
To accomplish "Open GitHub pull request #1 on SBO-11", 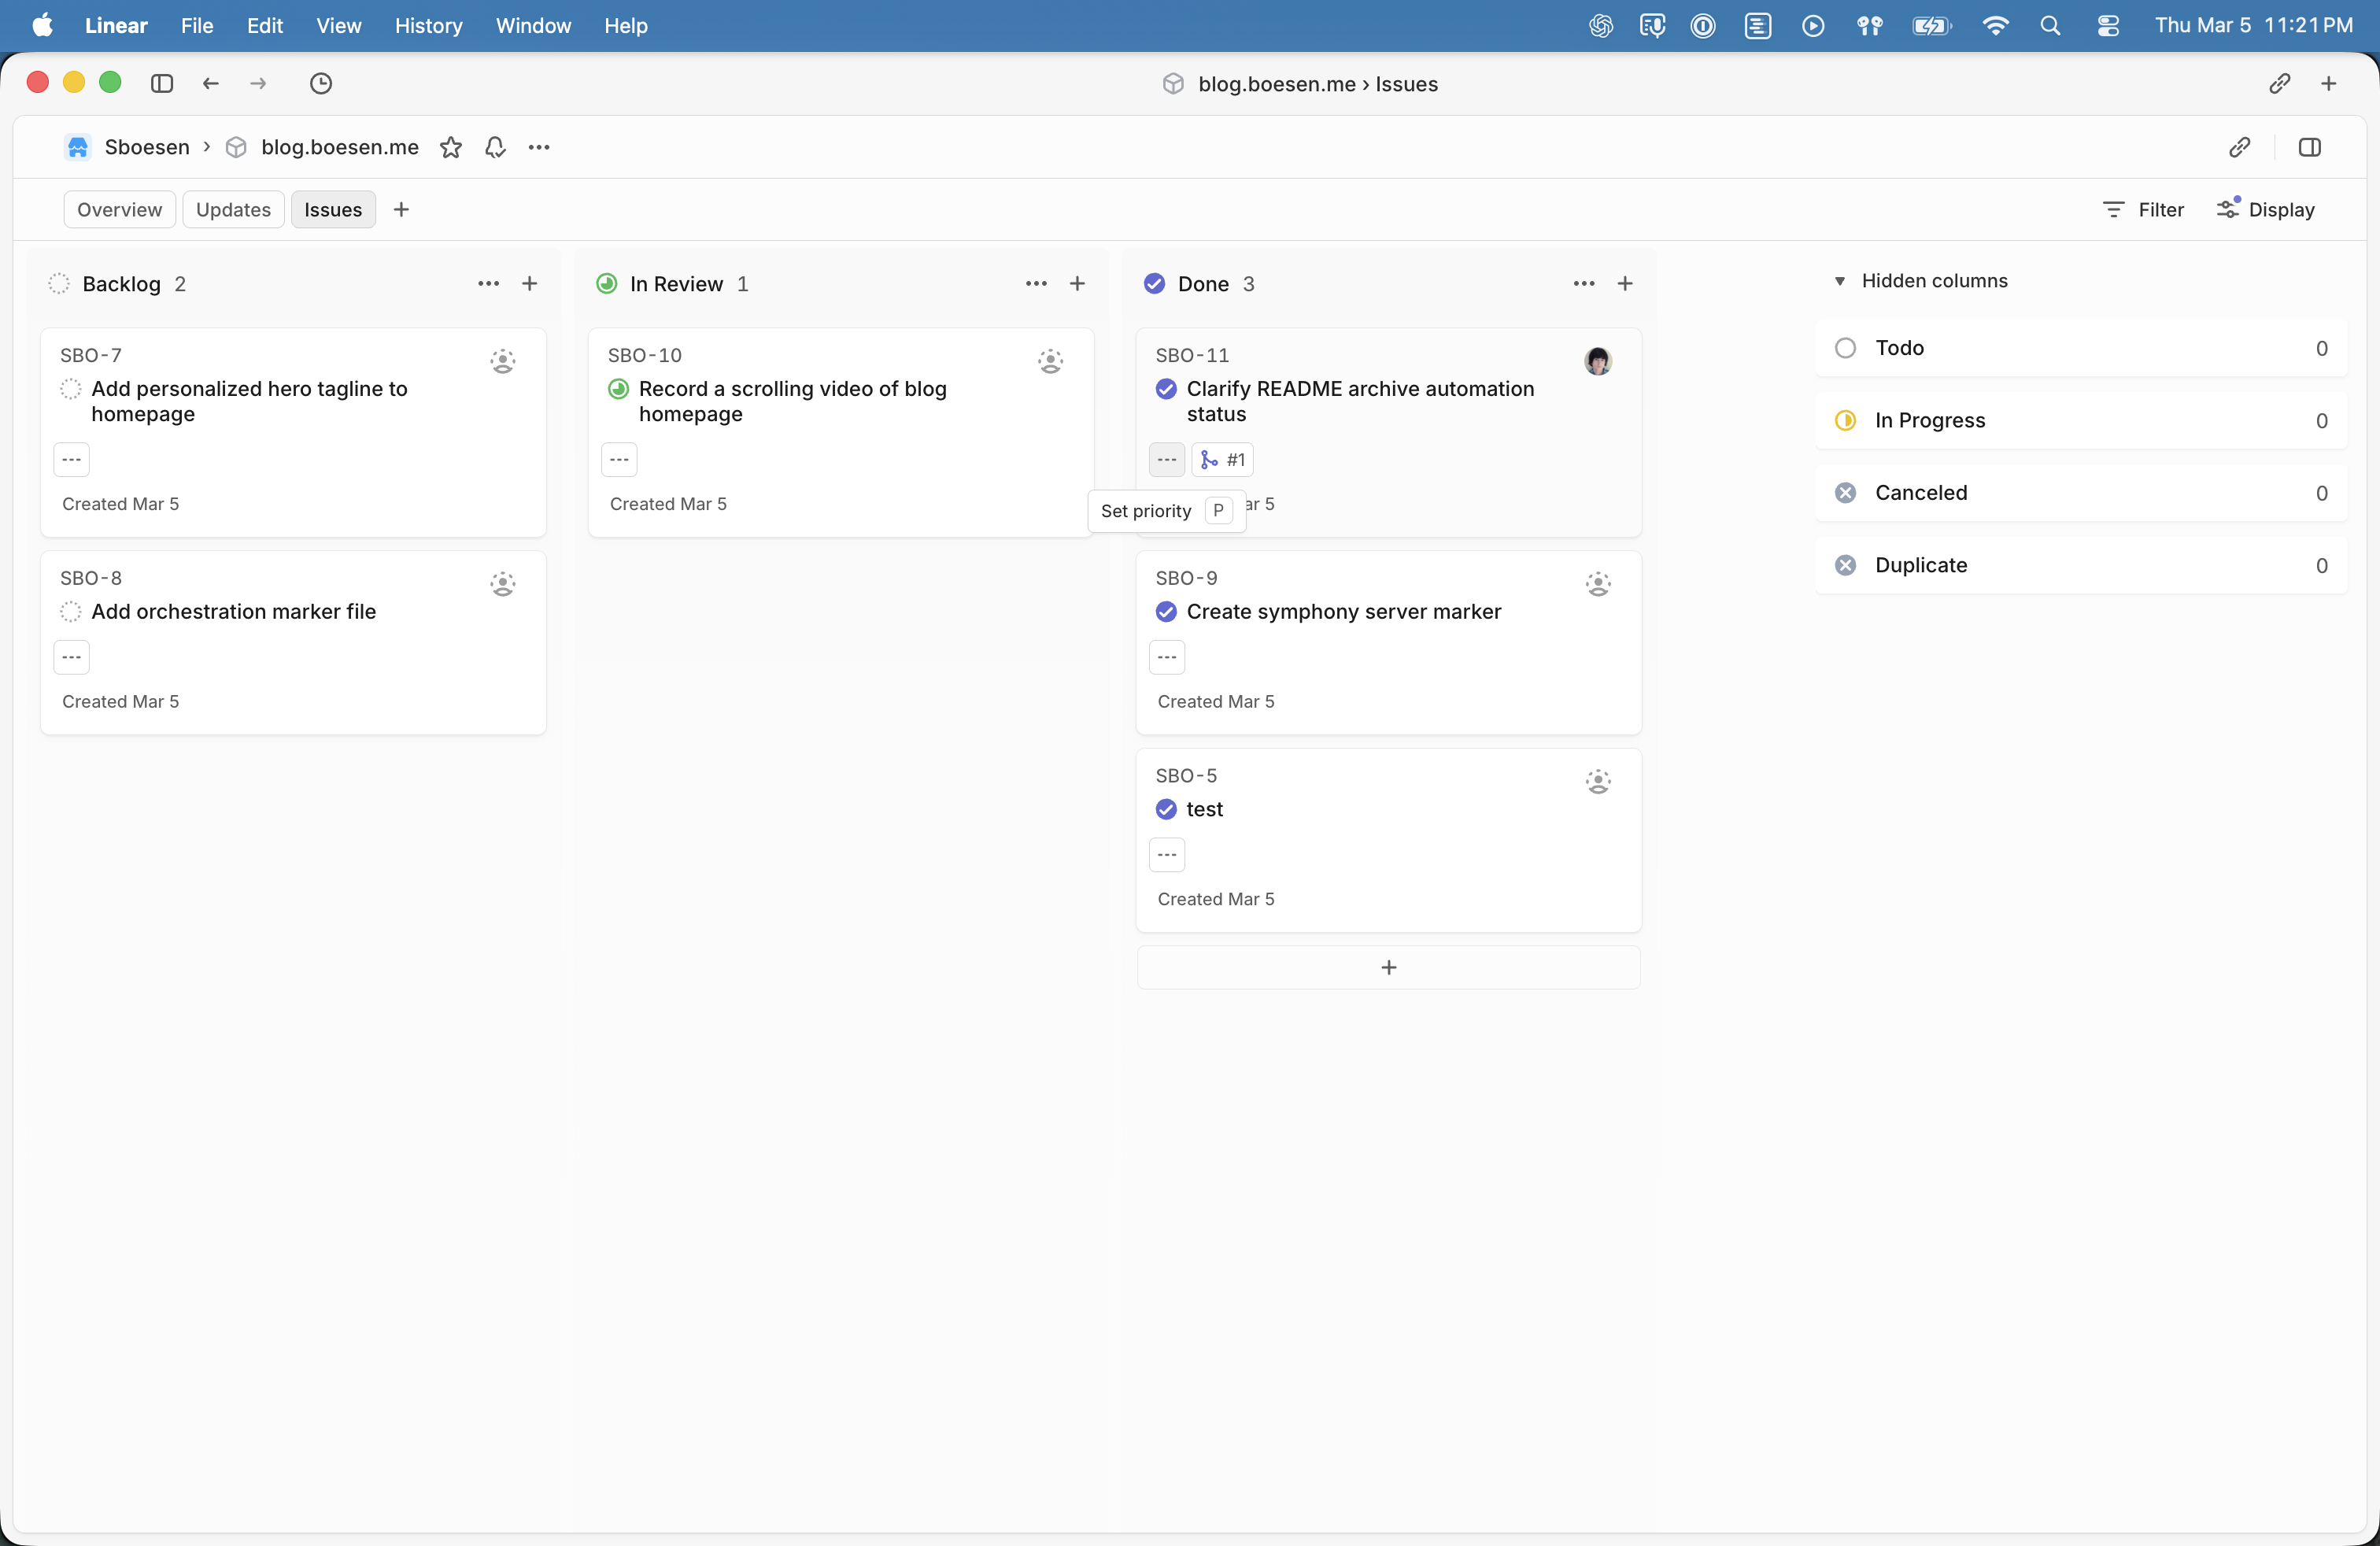I will tap(1222, 460).
